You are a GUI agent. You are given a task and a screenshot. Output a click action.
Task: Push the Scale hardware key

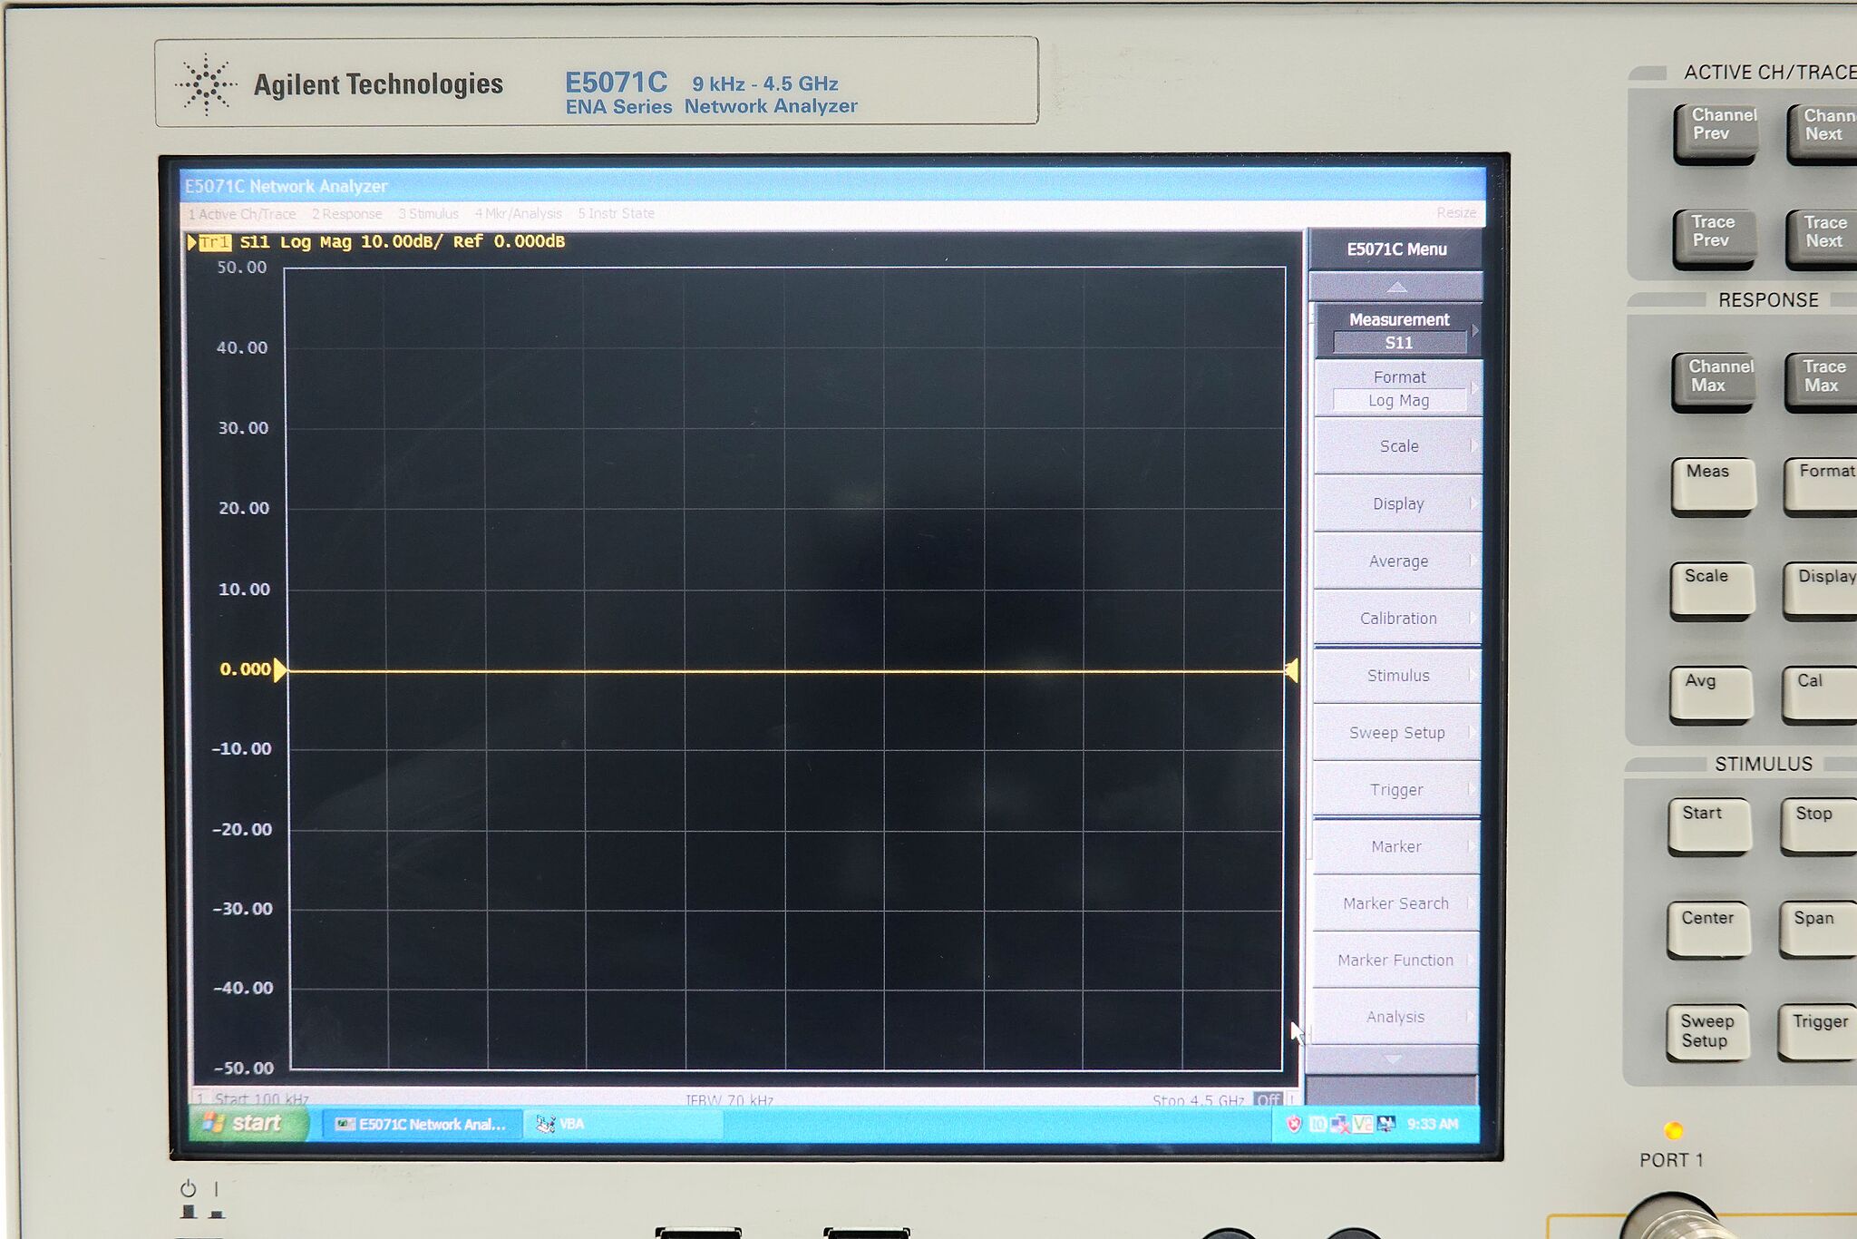[x=1711, y=590]
